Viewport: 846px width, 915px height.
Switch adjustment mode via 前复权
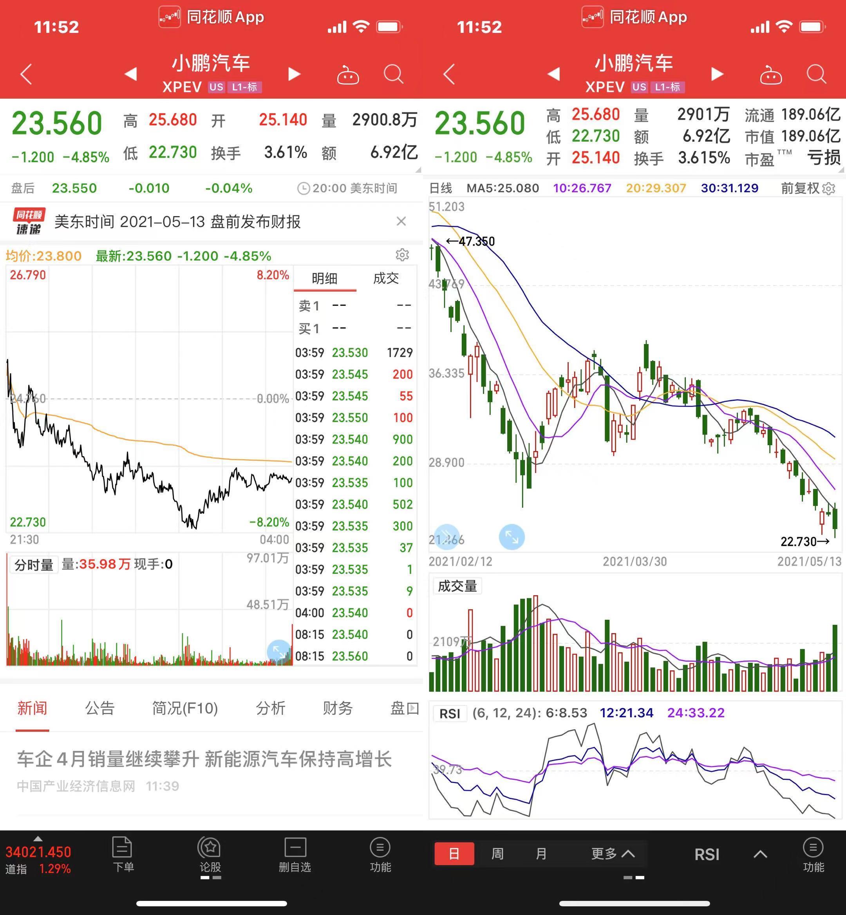click(800, 188)
